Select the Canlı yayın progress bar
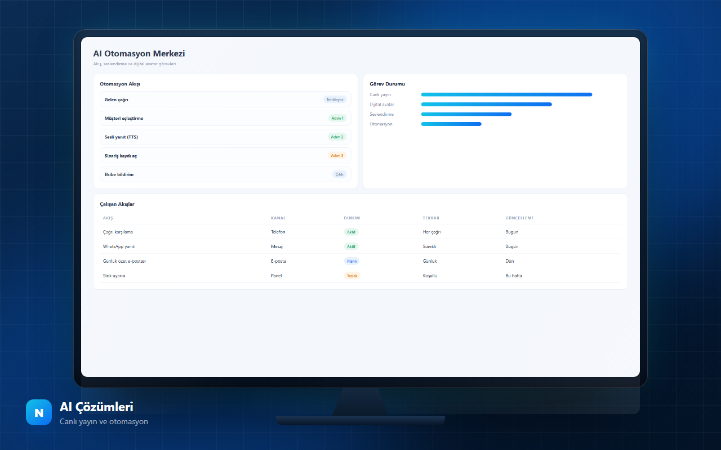This screenshot has width=721, height=450. pyautogui.click(x=506, y=94)
